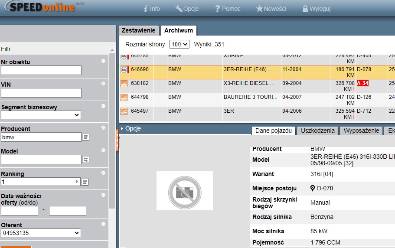Remove the VIN filter using X icon
This screenshot has height=248, width=395.
click(x=103, y=84)
